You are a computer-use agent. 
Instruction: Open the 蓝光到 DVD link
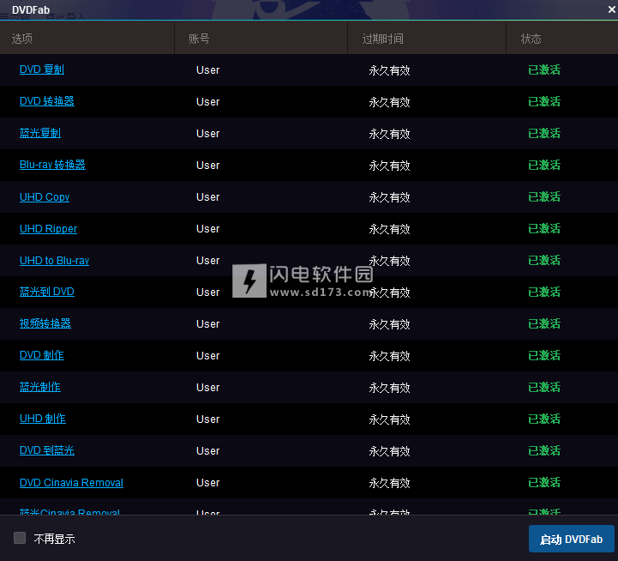coord(47,292)
